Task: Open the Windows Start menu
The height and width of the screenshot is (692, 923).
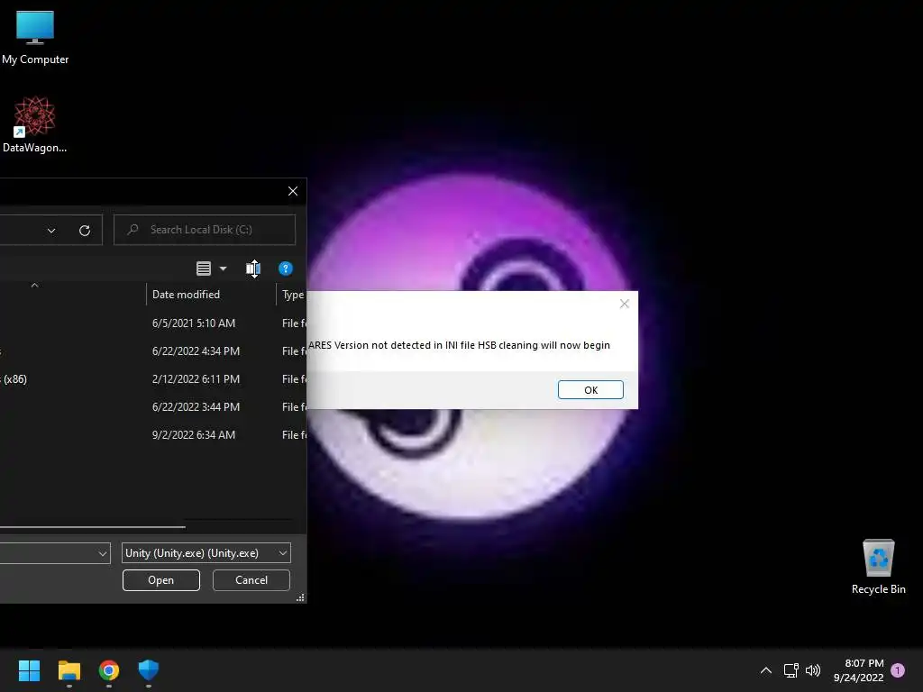Action: click(29, 670)
